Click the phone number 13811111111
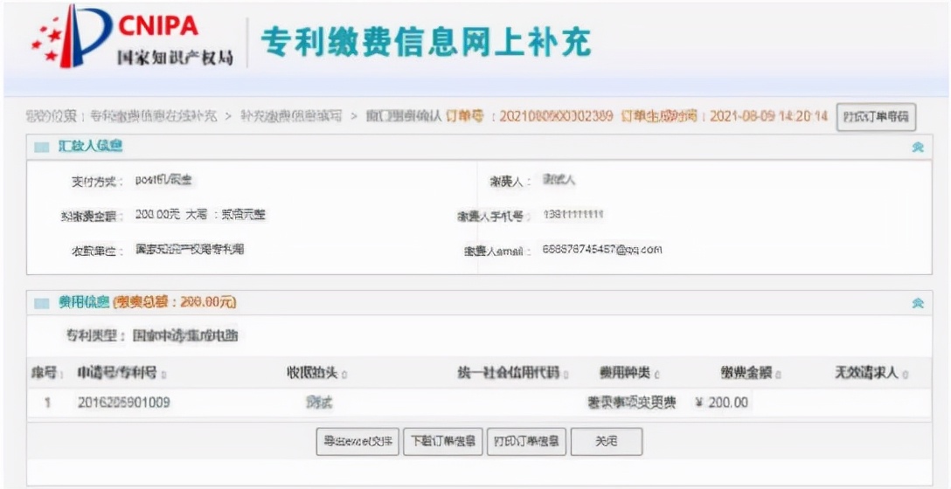The image size is (951, 489). (573, 215)
